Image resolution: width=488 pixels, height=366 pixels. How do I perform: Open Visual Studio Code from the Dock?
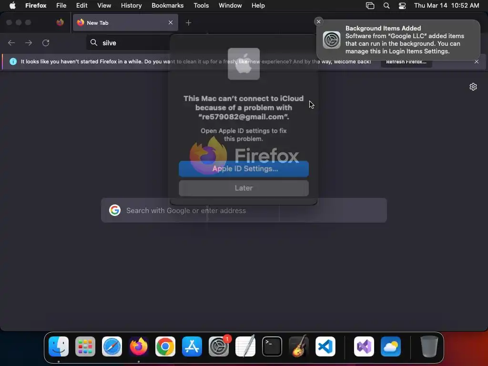click(325, 346)
